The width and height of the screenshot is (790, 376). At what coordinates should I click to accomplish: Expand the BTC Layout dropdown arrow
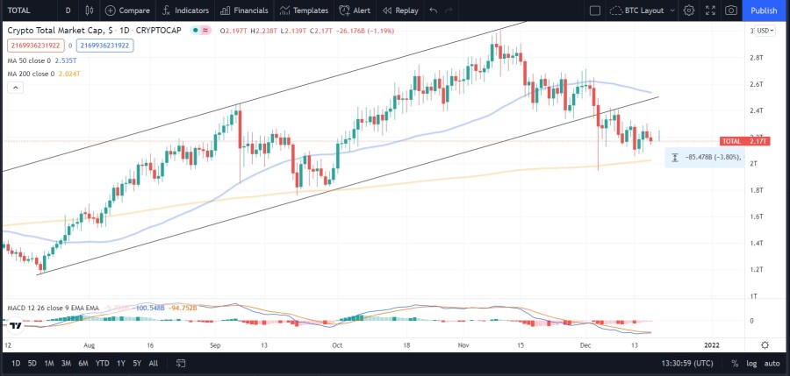pyautogui.click(x=672, y=10)
